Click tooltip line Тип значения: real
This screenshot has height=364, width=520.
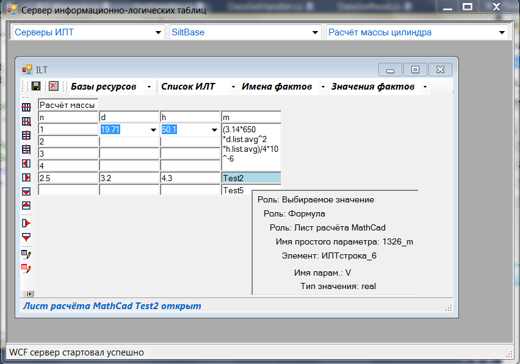pyautogui.click(x=338, y=286)
